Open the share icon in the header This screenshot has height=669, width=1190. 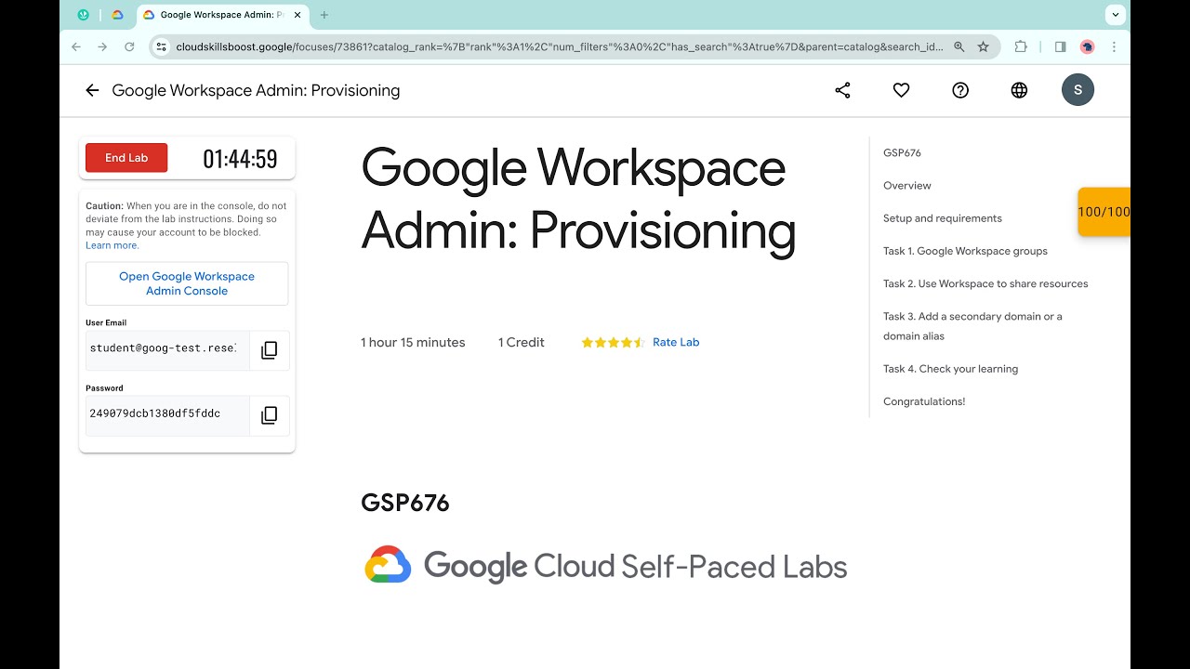click(842, 90)
